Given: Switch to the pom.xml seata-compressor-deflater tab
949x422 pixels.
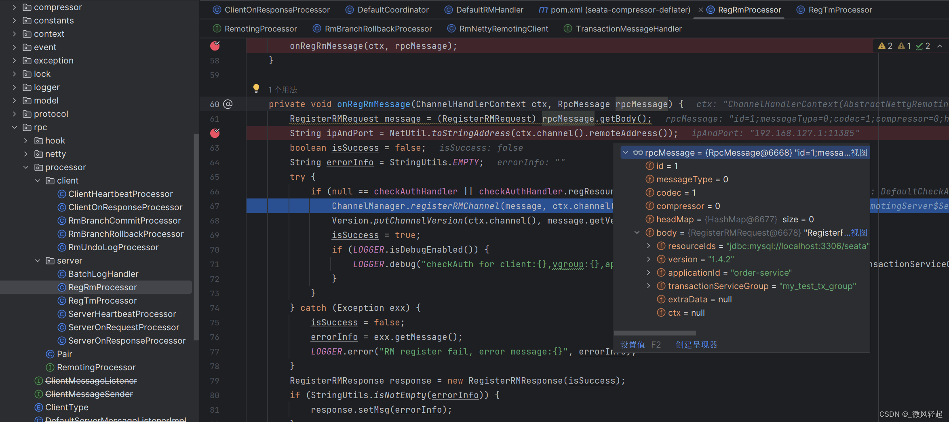Looking at the screenshot, I should coord(614,10).
